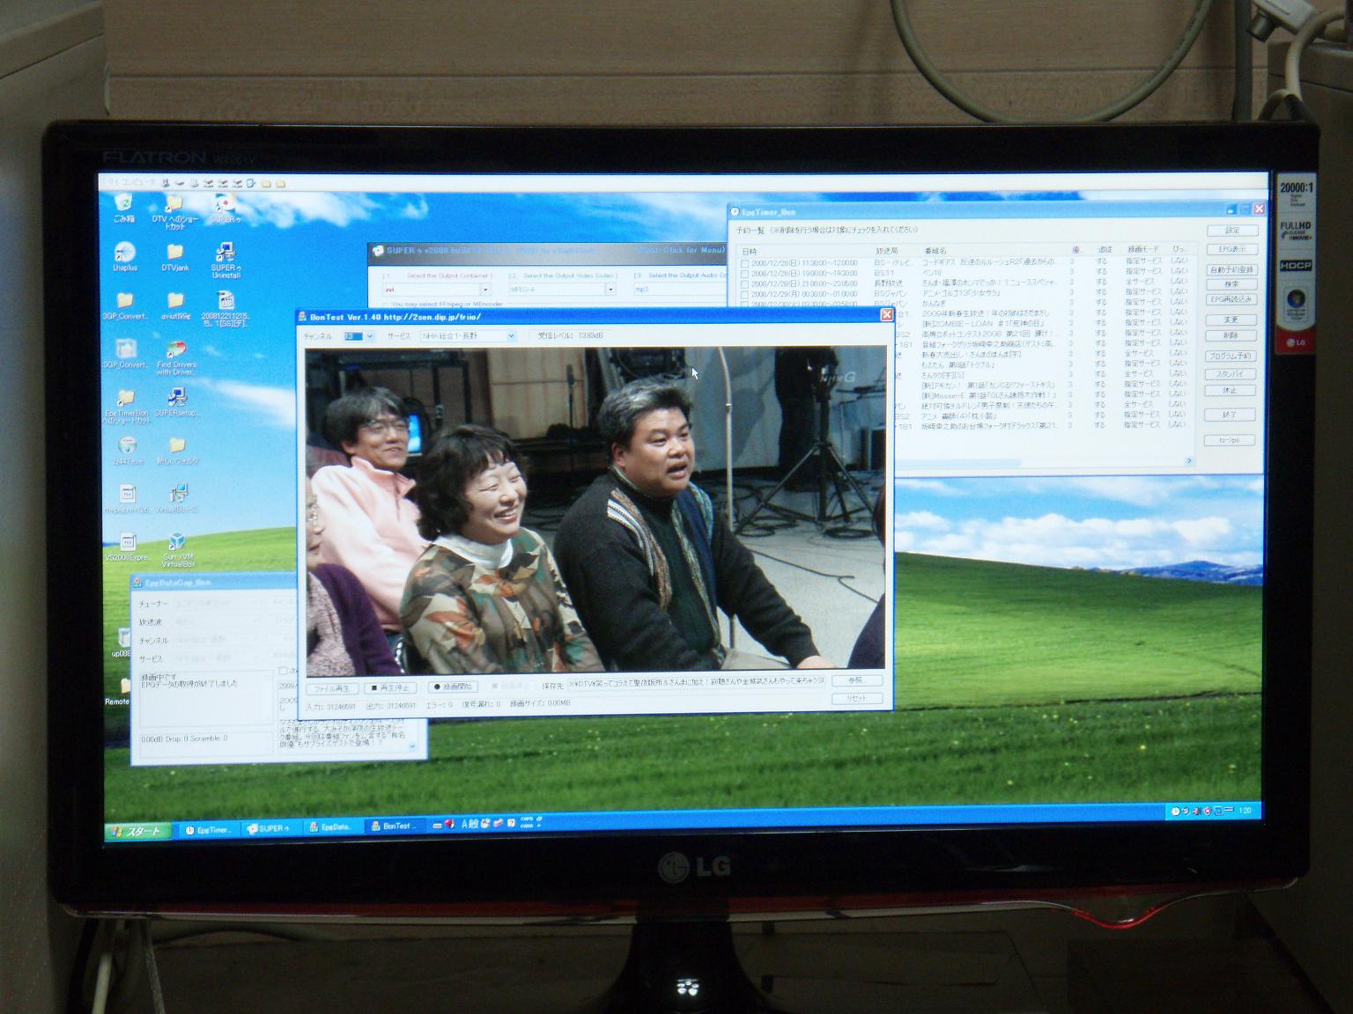1353x1014 pixels.
Task: Toggle the checkbox in EpgDataCap_Bon window
Action: click(x=284, y=672)
